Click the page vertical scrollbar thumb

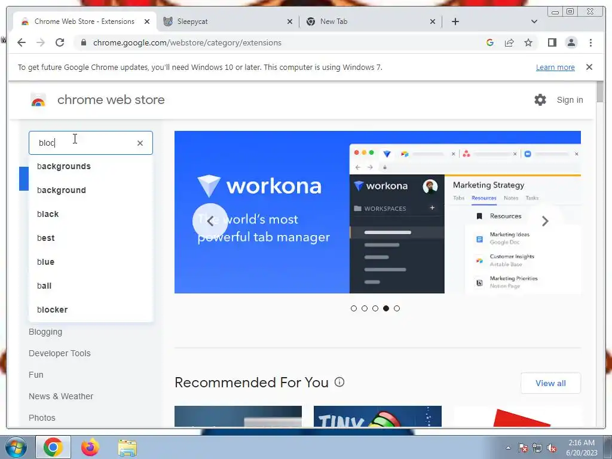tap(600, 93)
